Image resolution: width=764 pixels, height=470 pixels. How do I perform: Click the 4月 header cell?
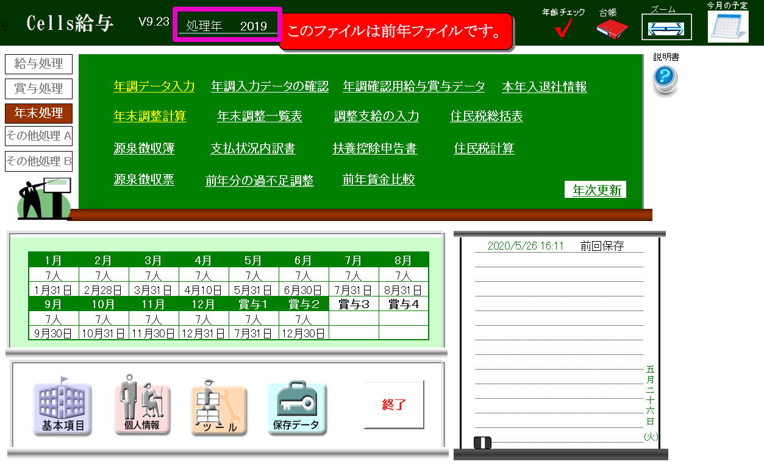tap(204, 261)
